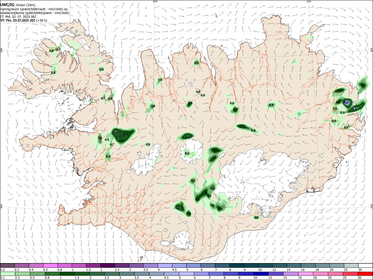Click the 'rigning/skúrir' legend description line
The height and width of the screenshot is (280, 373).
tap(34, 9)
